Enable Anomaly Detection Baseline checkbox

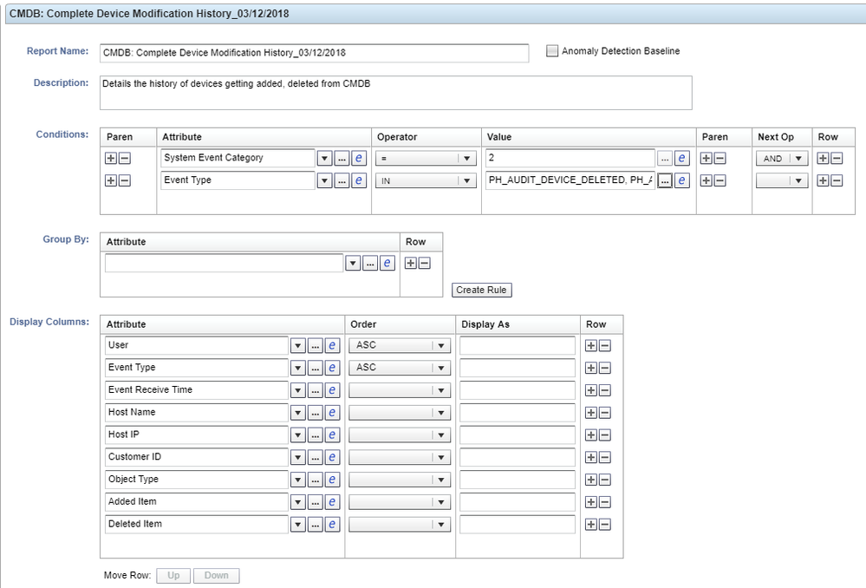552,51
